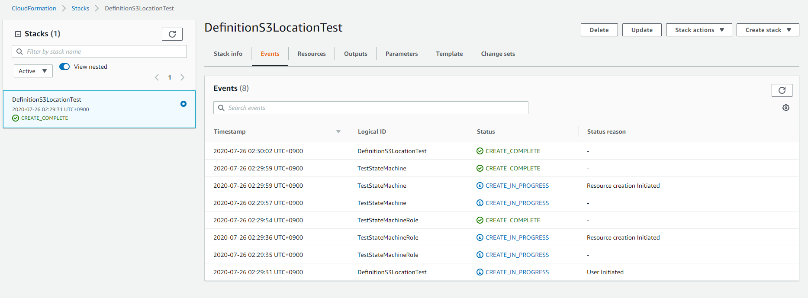Select DefinitionS3LocationTest stack radio button

[183, 104]
